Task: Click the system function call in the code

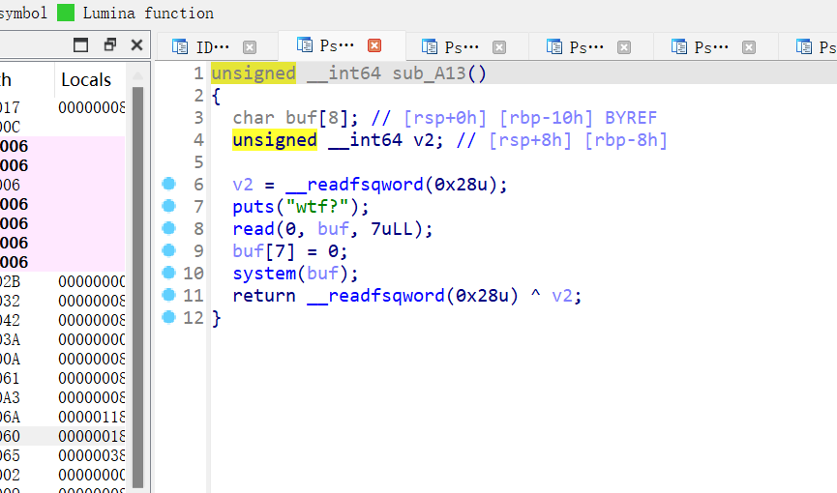Action: point(263,274)
